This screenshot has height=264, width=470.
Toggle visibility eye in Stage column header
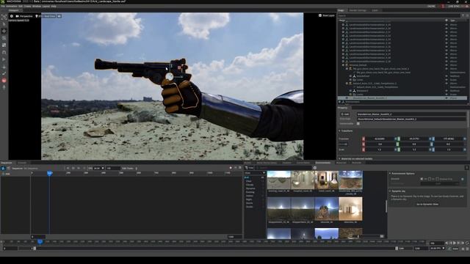click(446, 21)
